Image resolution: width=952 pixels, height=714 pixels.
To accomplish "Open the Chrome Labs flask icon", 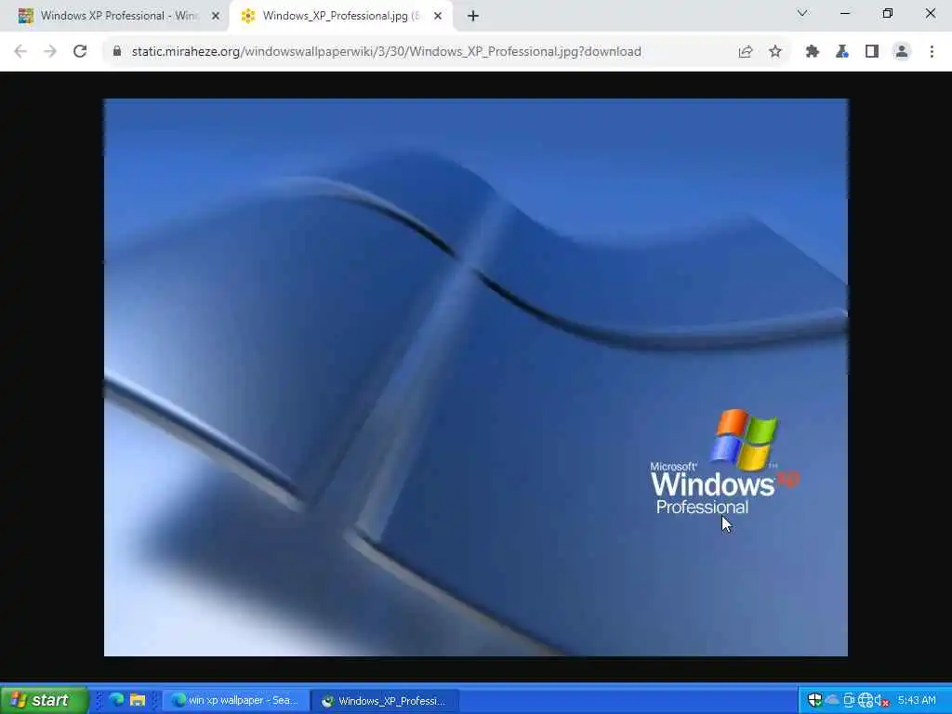I will click(x=842, y=52).
